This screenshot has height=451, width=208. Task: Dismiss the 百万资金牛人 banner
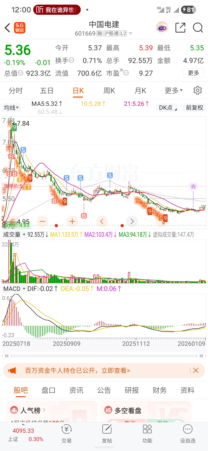coord(196,370)
